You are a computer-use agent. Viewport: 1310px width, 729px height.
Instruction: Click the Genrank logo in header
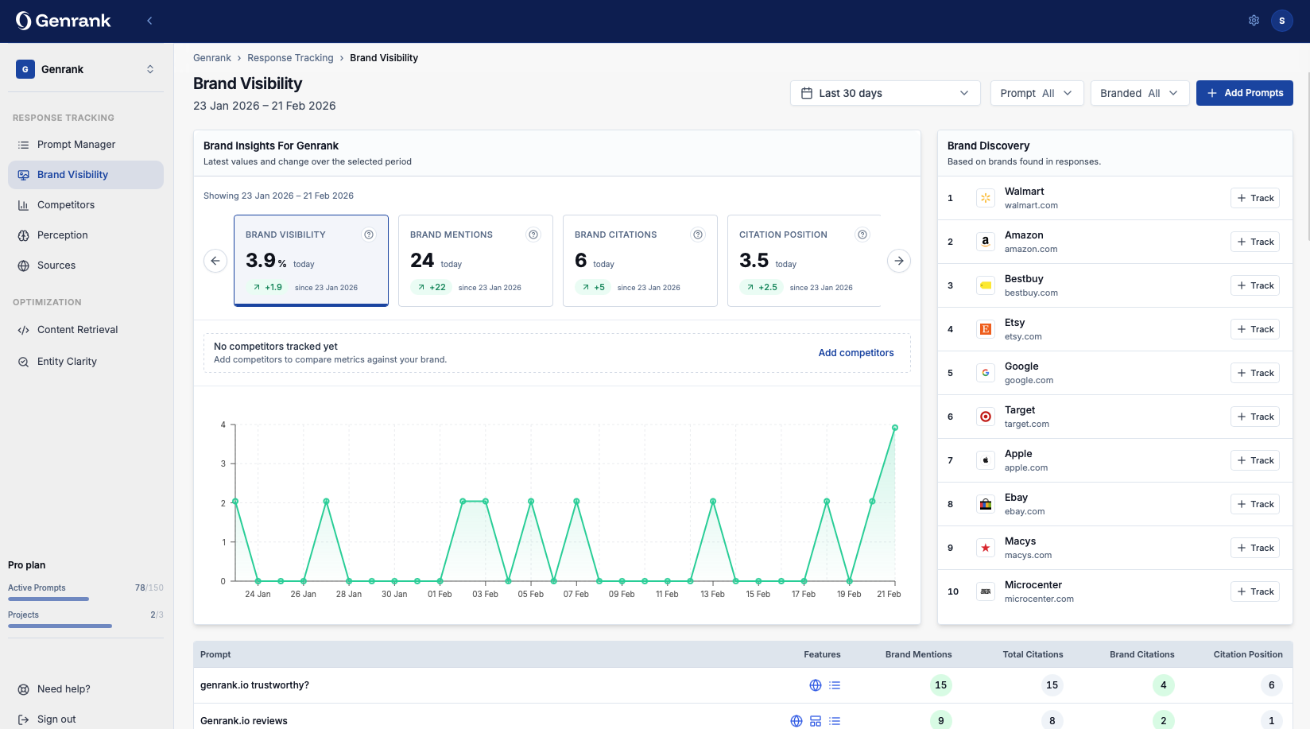click(64, 21)
